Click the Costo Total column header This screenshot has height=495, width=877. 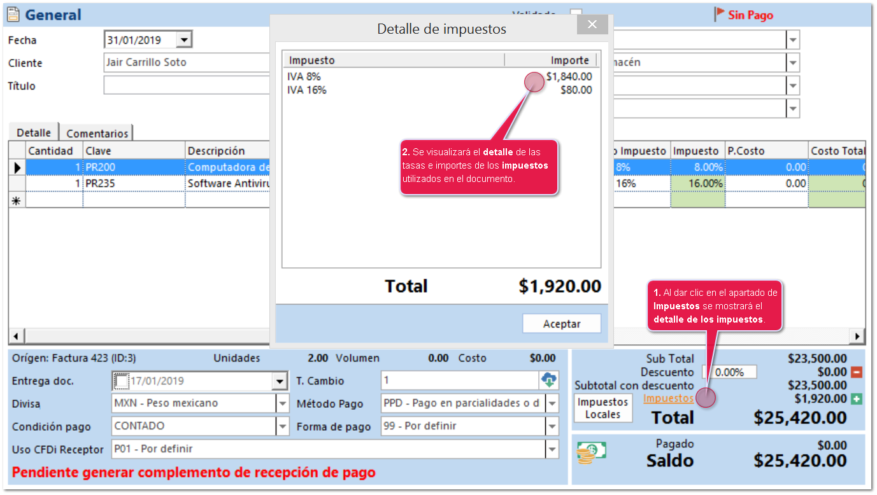pos(837,151)
